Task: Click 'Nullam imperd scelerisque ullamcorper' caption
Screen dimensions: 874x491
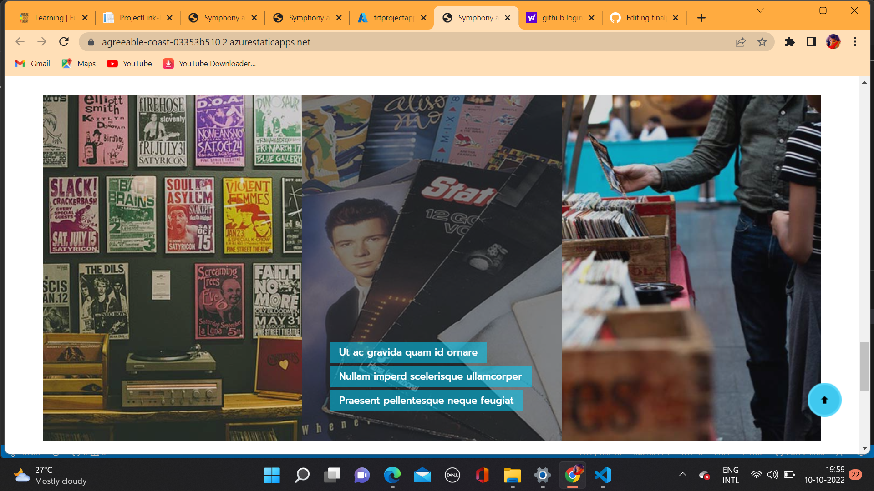Action: 430,376
